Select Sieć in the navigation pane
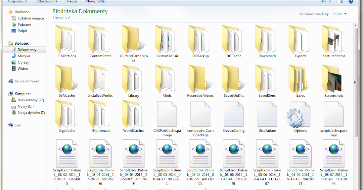Screen dimensions: 363x190 (15, 125)
